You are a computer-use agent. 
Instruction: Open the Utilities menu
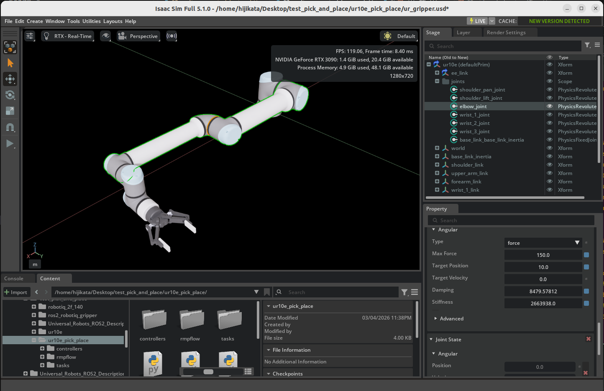point(91,21)
